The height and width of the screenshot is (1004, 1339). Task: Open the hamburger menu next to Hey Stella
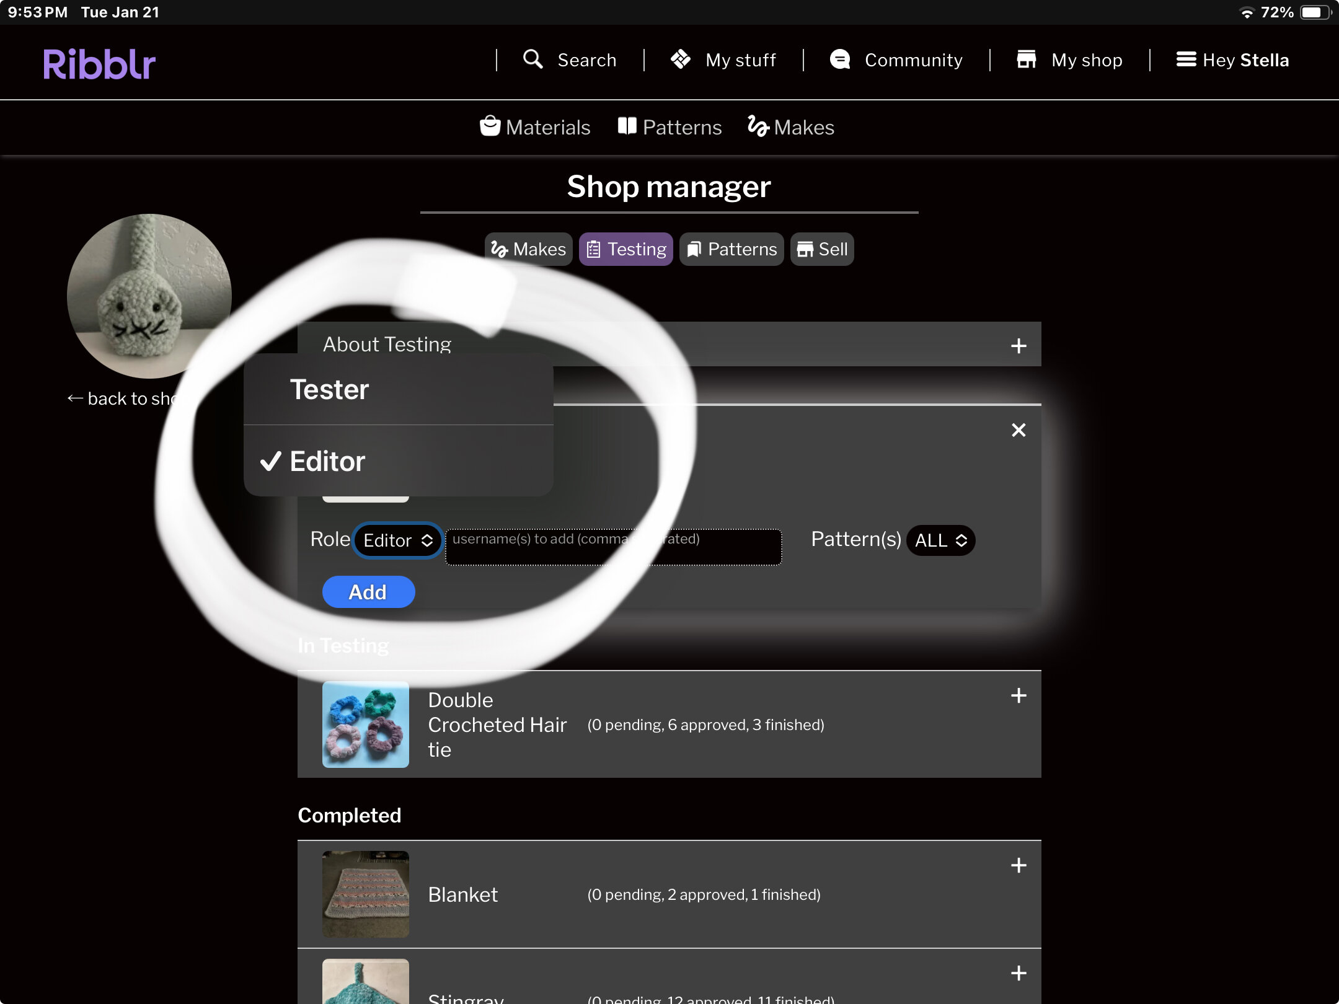pyautogui.click(x=1187, y=59)
